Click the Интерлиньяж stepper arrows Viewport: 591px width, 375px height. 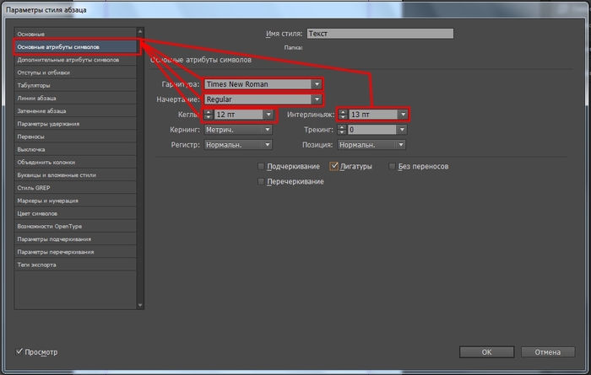pos(344,114)
